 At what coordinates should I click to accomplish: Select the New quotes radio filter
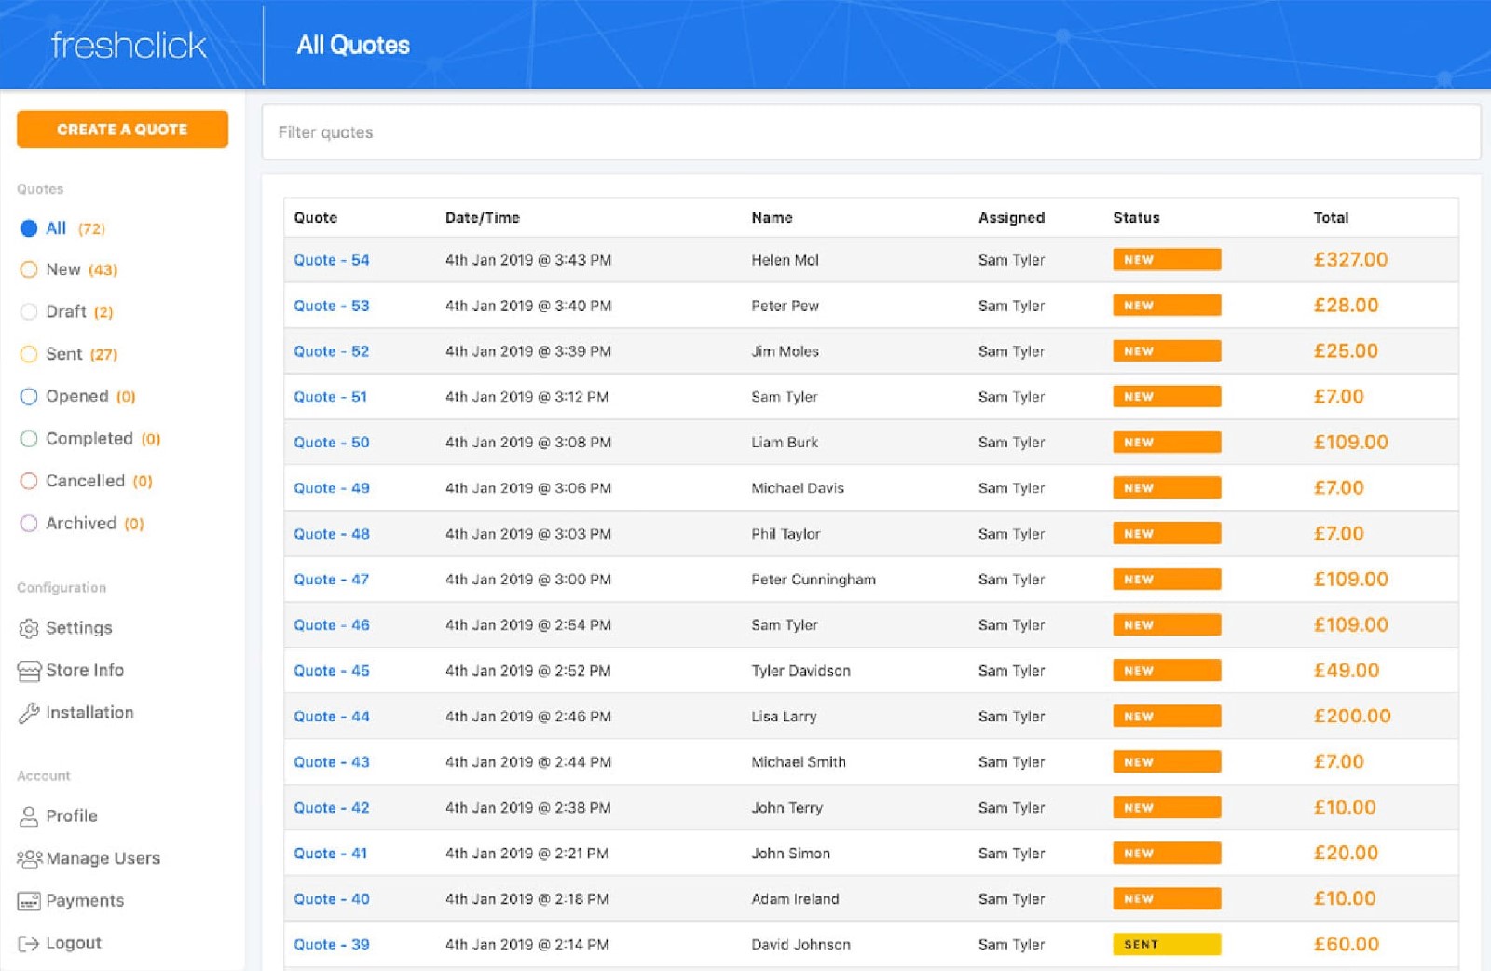point(29,270)
